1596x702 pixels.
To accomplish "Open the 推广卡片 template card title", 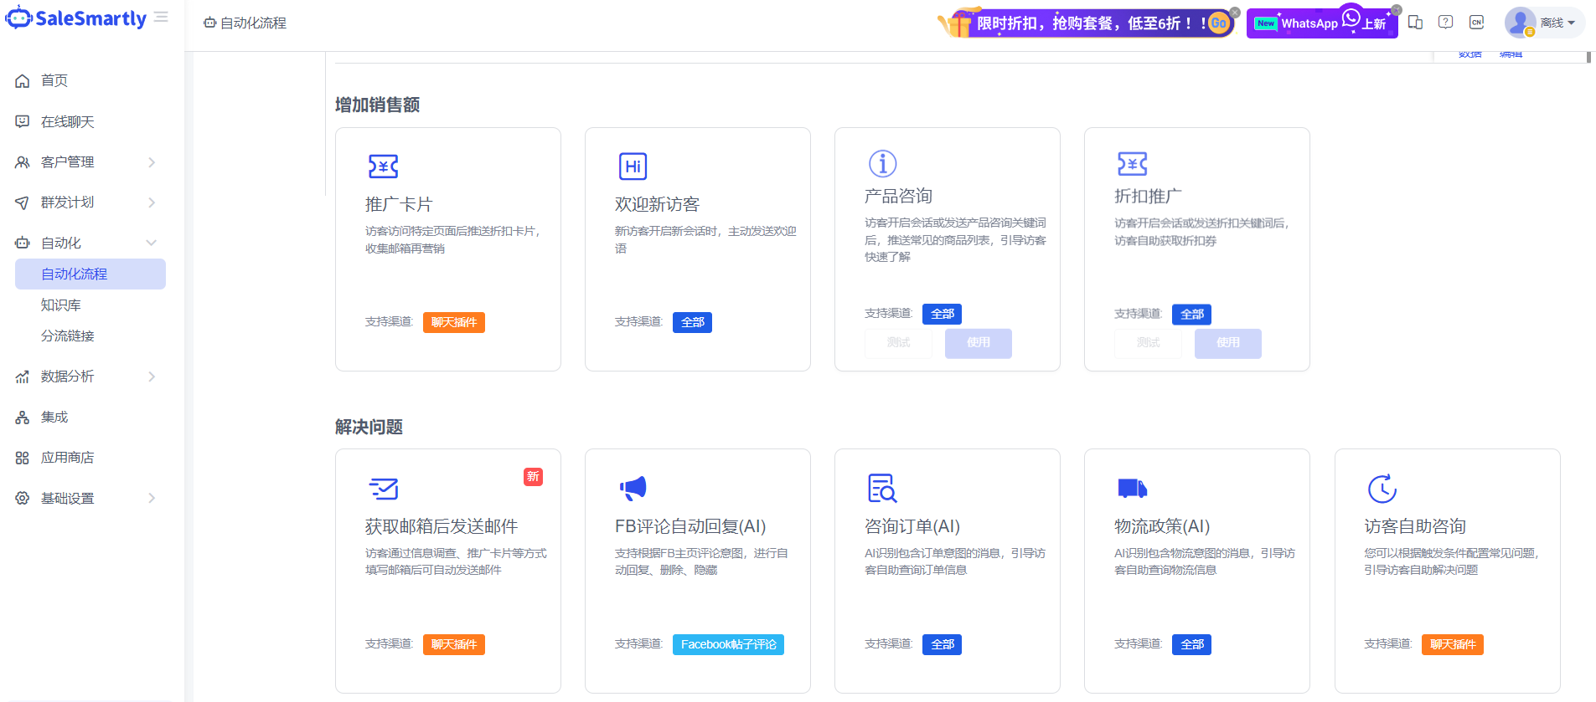I will coord(399,204).
